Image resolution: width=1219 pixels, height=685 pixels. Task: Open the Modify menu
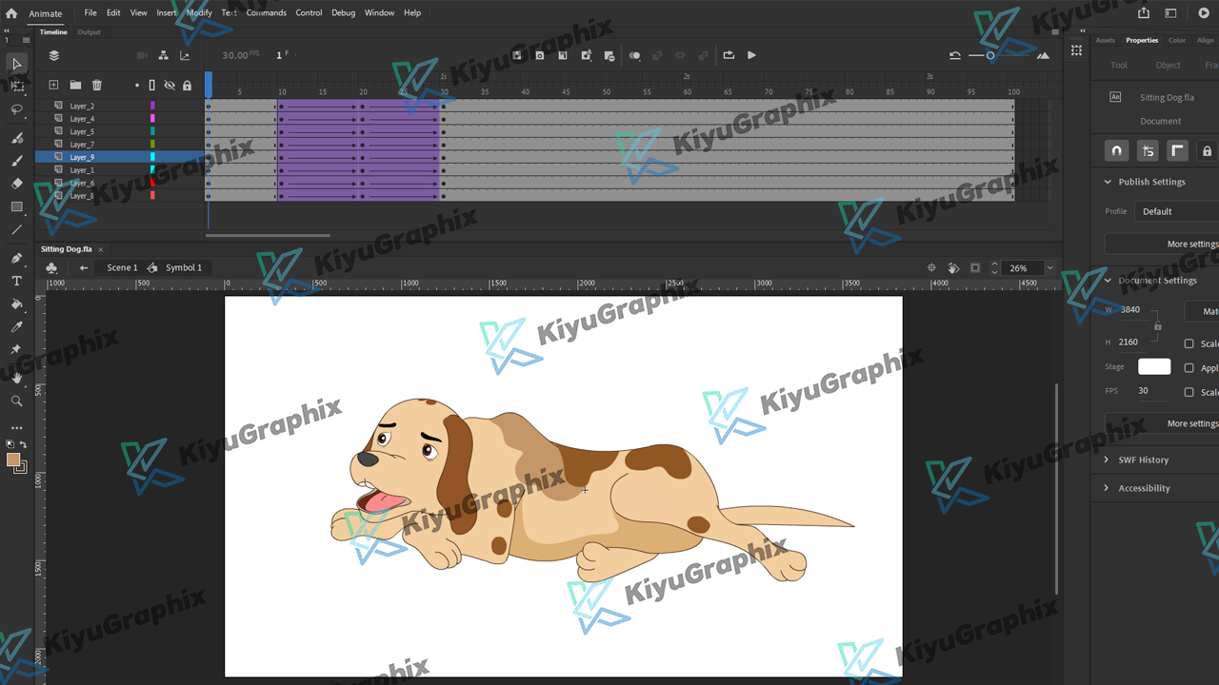[x=199, y=13]
